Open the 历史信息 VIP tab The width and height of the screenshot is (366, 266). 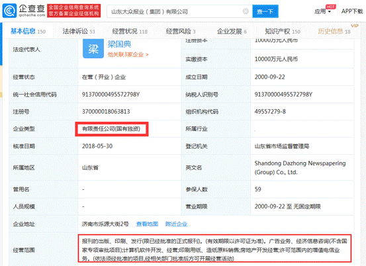[334, 31]
